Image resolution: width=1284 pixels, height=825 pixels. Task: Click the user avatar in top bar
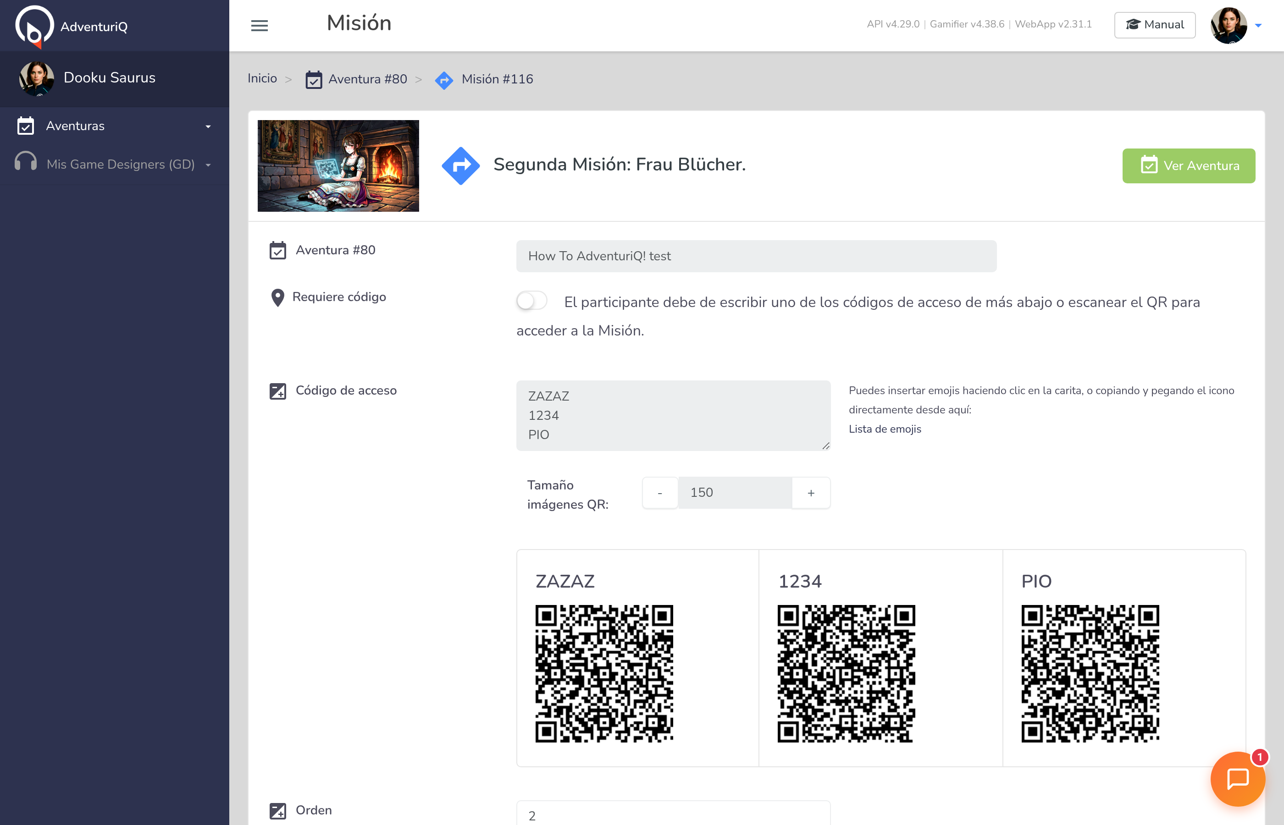(x=1228, y=25)
